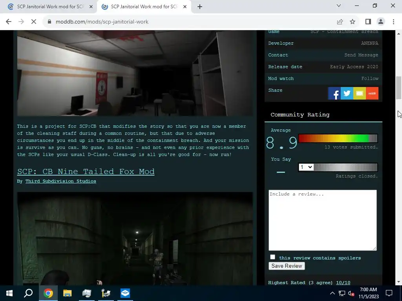Click the page vertical scrollbar thumb

pos(399,88)
